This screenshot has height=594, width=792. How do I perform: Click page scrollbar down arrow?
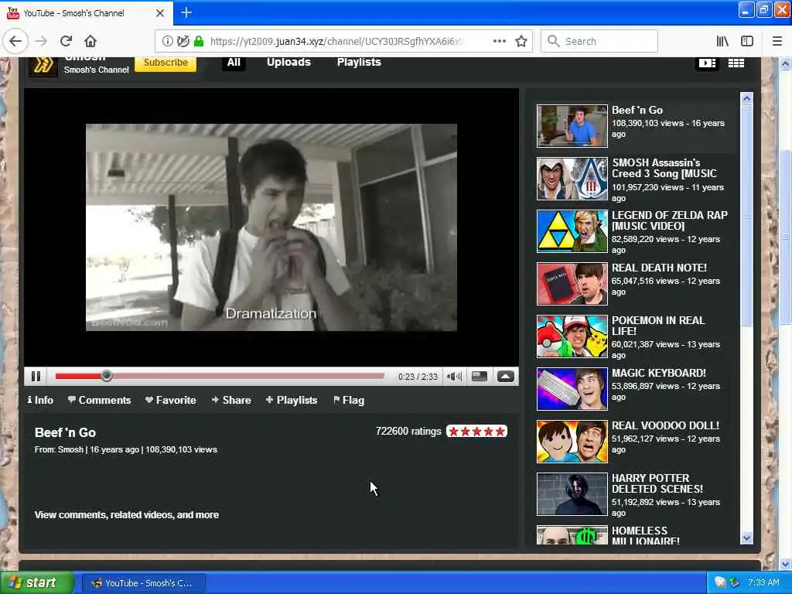785,564
